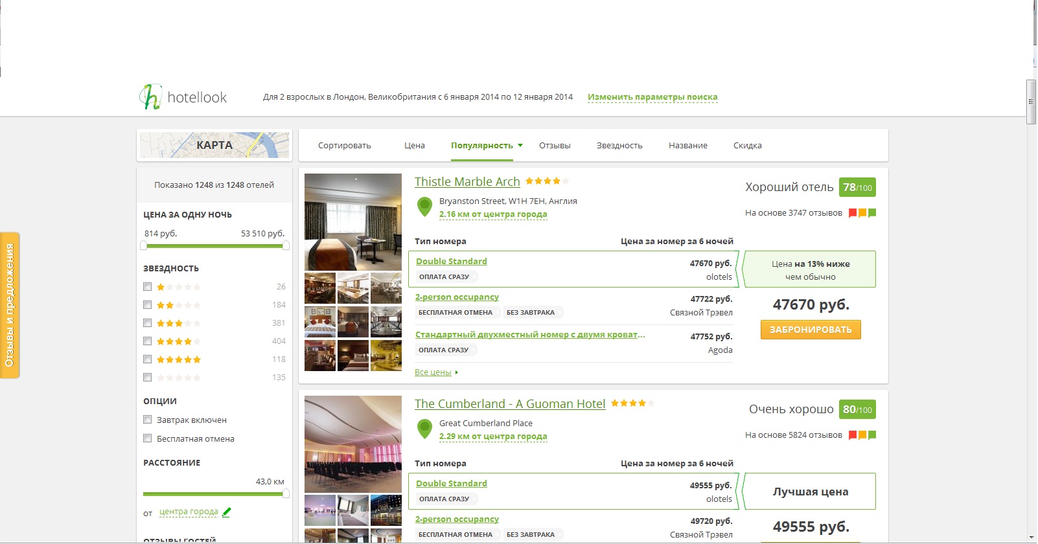Open the Популярность sort dropdown arrow
The width and height of the screenshot is (1038, 544).
520,146
